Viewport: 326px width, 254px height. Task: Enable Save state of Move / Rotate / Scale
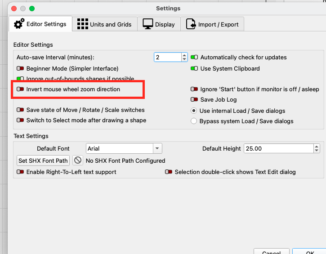(x=20, y=110)
